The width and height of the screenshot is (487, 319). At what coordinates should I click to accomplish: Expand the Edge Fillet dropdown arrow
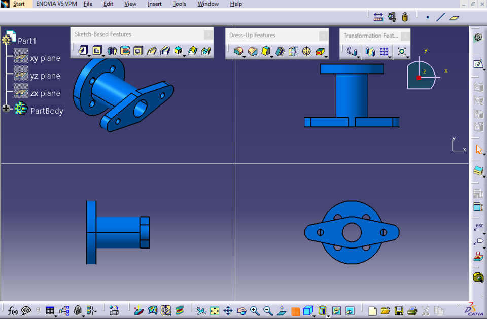[x=243, y=57]
